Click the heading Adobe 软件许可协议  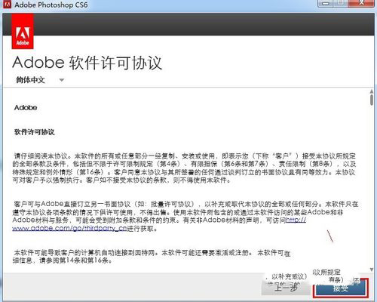87,63
